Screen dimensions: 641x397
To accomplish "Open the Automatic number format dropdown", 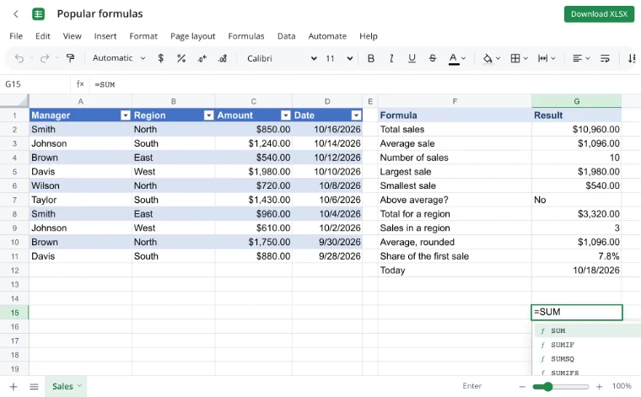I will tap(119, 58).
